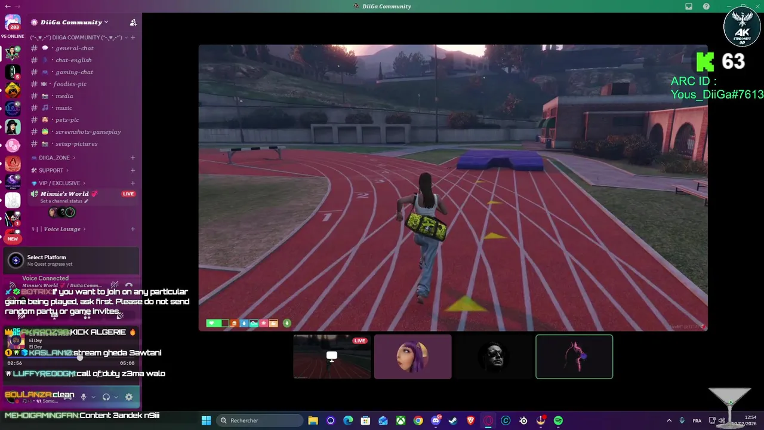Viewport: 764px width, 430px height.
Task: Select the green-outlined speaking participant tile
Action: point(574,357)
